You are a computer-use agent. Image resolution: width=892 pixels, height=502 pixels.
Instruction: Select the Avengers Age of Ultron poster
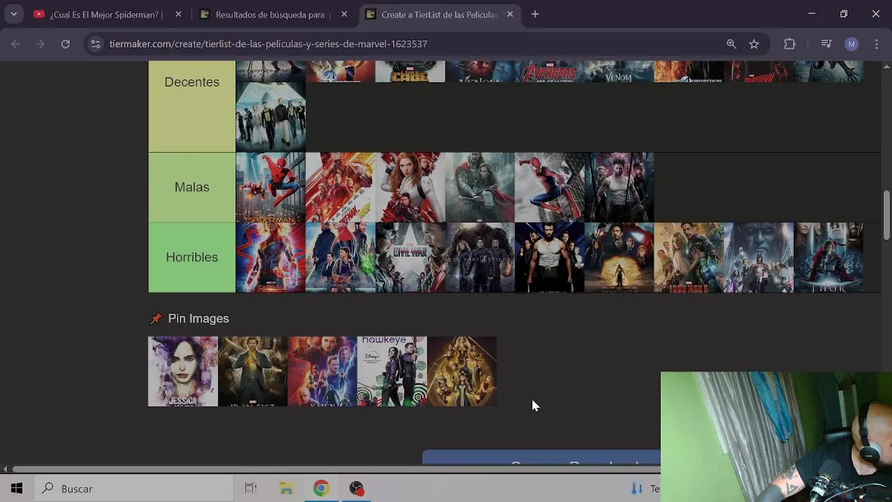[549, 72]
